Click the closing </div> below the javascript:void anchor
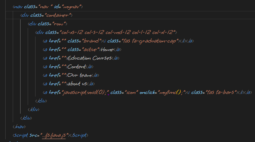The height and width of the screenshot is (142, 255). tap(41, 101)
